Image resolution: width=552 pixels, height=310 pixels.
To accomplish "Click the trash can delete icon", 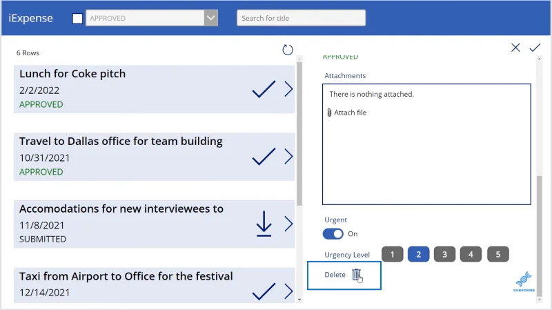I will tap(356, 274).
